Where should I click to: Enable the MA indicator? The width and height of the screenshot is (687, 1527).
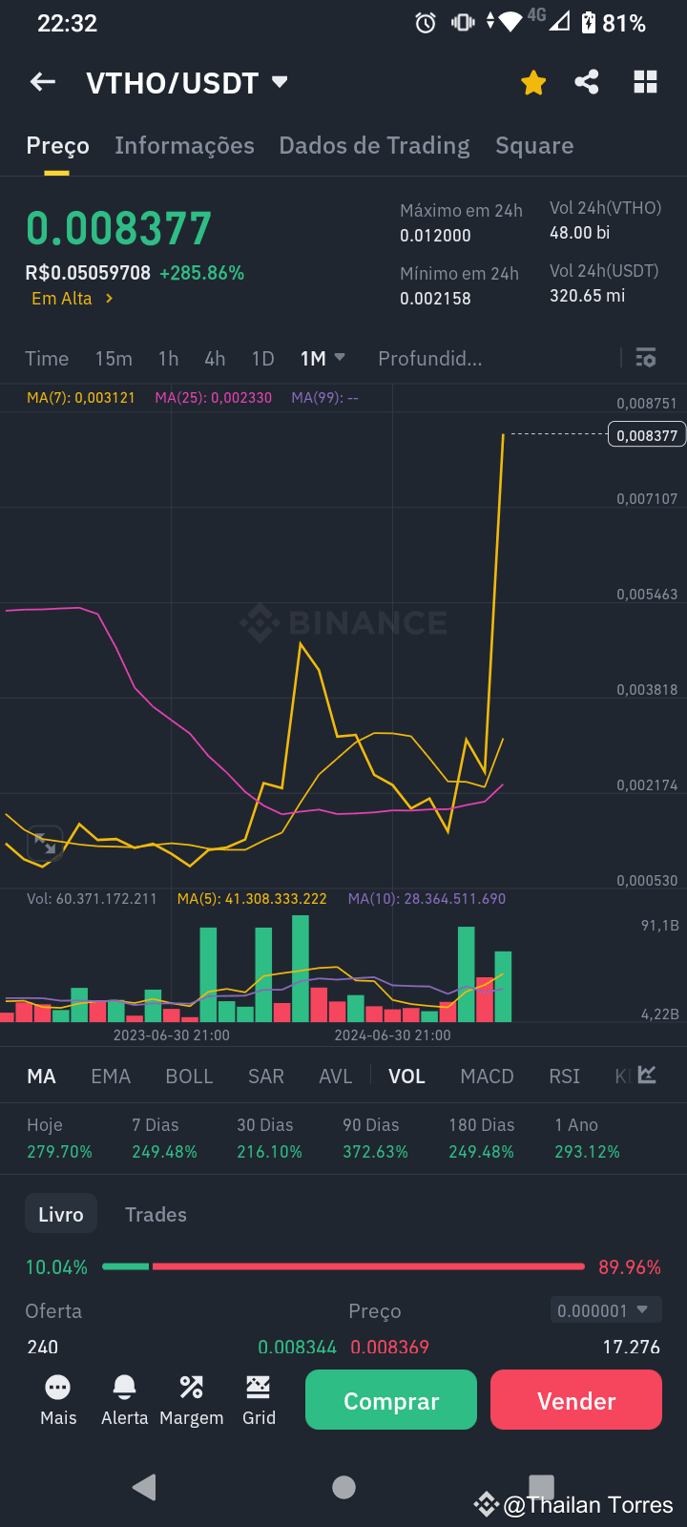point(41,1077)
